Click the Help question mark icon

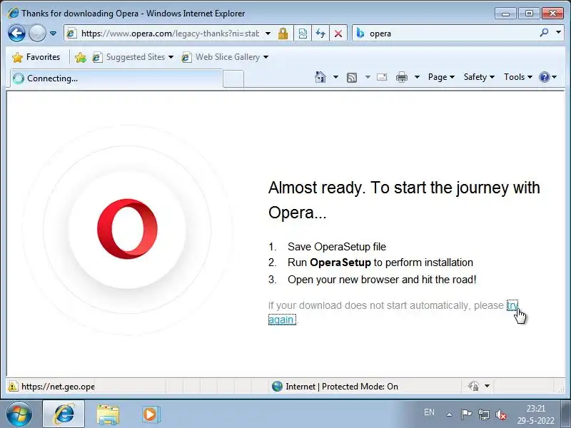(x=544, y=77)
